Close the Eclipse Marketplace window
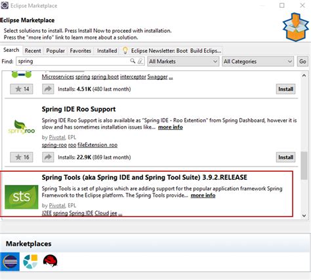Screen dimensions: 311x280 [302, 5]
